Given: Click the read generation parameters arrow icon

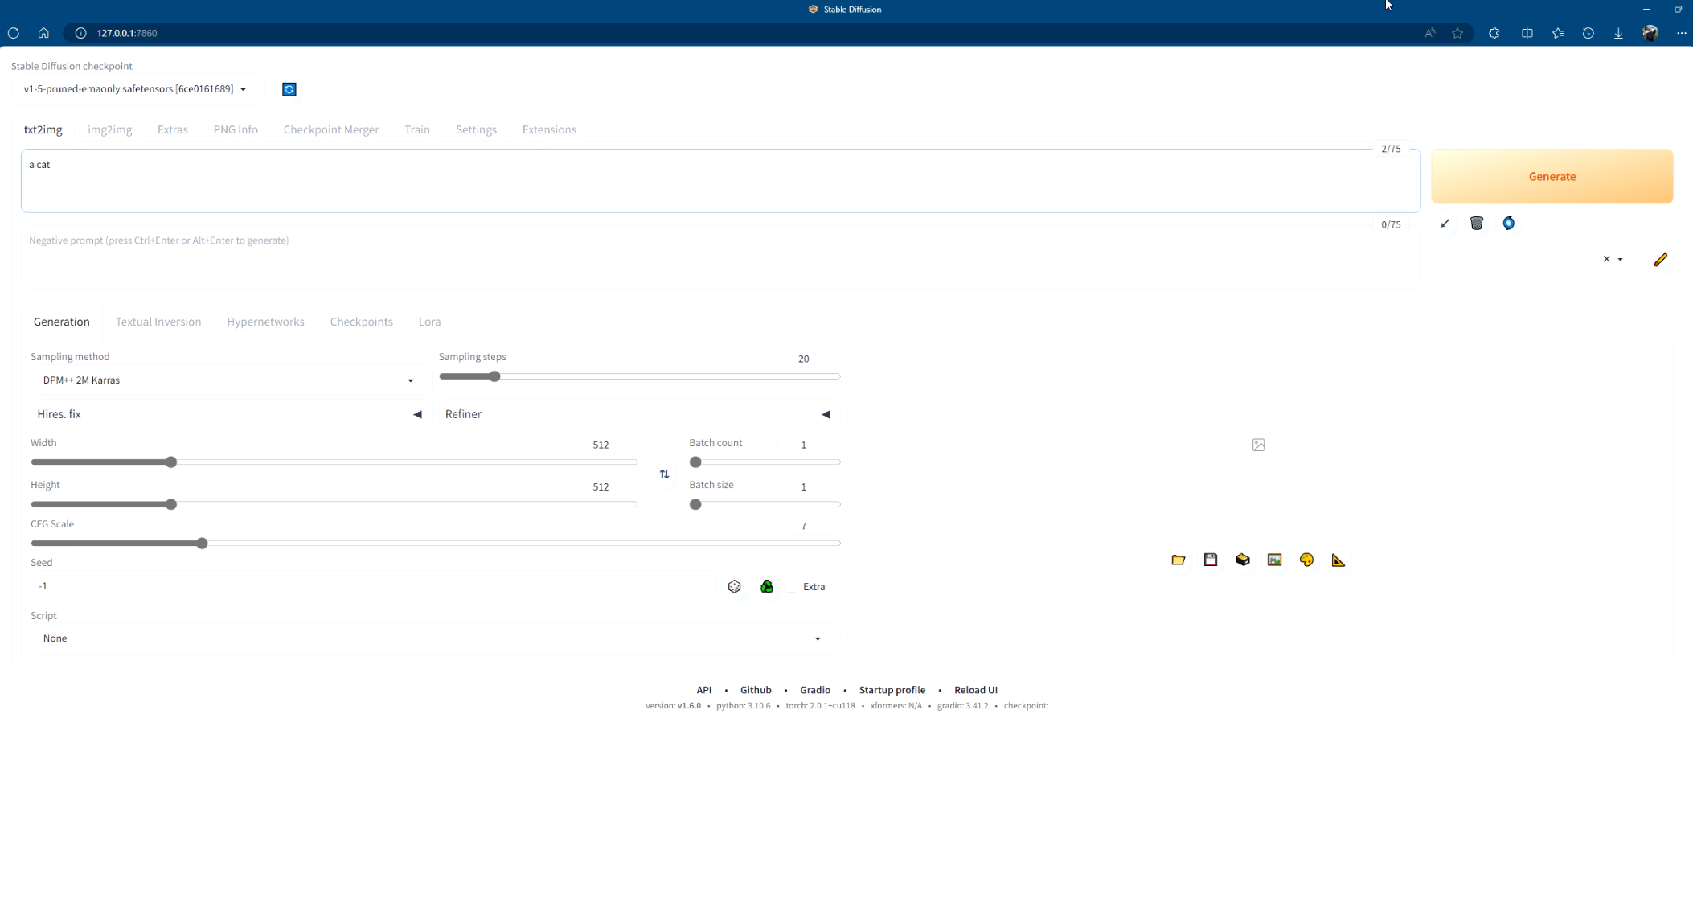Looking at the screenshot, I should (1445, 224).
